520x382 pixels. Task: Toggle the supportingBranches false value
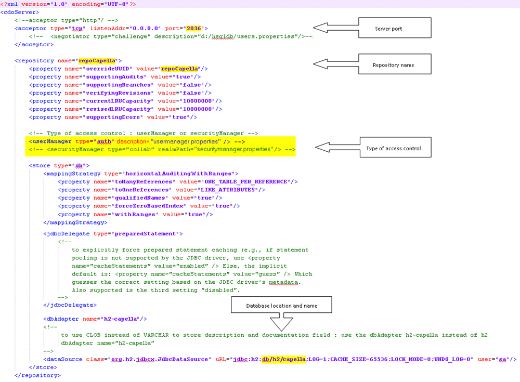coord(192,84)
